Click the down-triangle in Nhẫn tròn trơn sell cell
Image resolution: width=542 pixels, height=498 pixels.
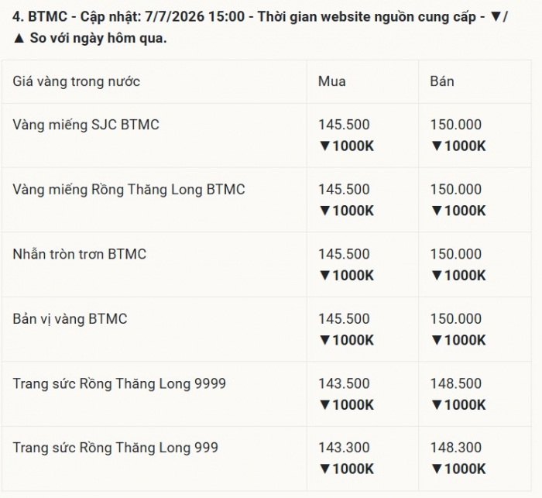point(437,276)
